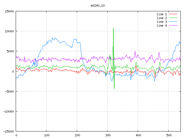This screenshot has width=186, height=139.
Task: Click the 5000 y-axis tick label
Action: [10, 51]
